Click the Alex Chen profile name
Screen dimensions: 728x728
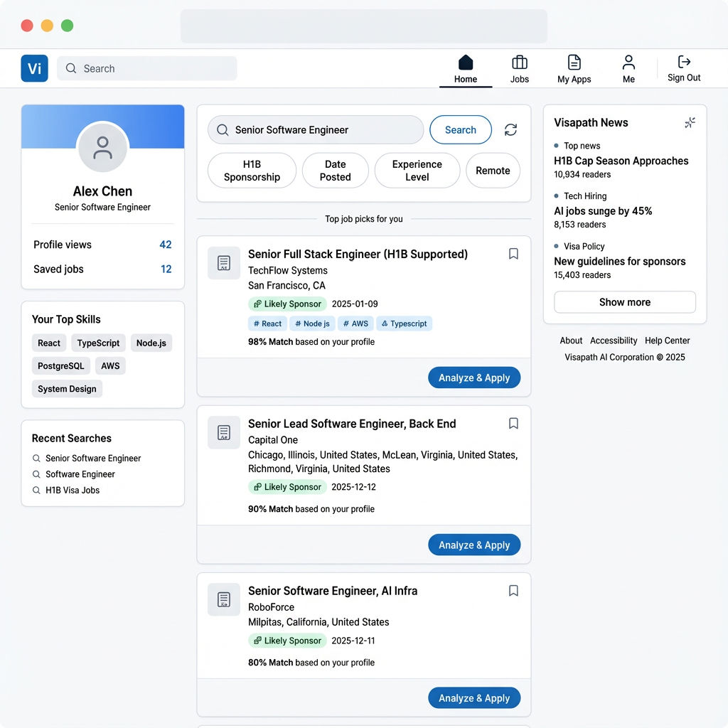pyautogui.click(x=102, y=191)
